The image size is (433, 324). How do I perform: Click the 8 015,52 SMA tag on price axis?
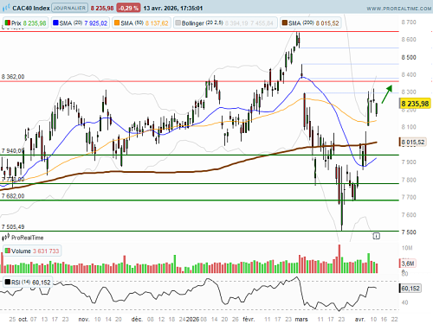(x=413, y=142)
